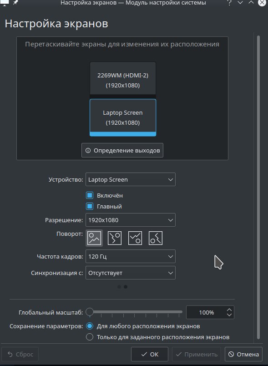The height and width of the screenshot is (366, 268).
Task: Click the Глобальный масштаб slider handle
Action: [x=90, y=312]
